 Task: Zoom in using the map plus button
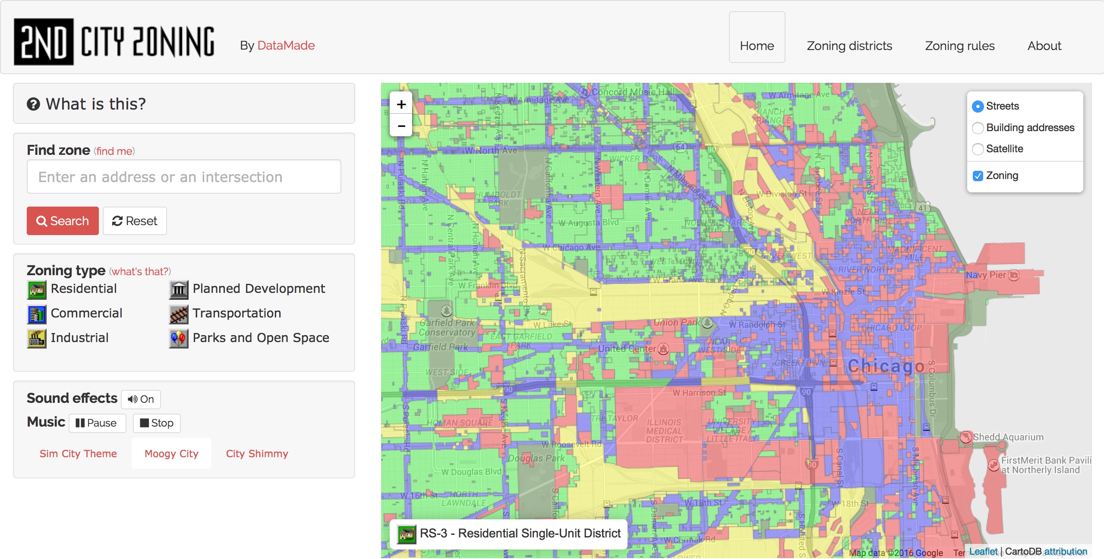[x=401, y=105]
